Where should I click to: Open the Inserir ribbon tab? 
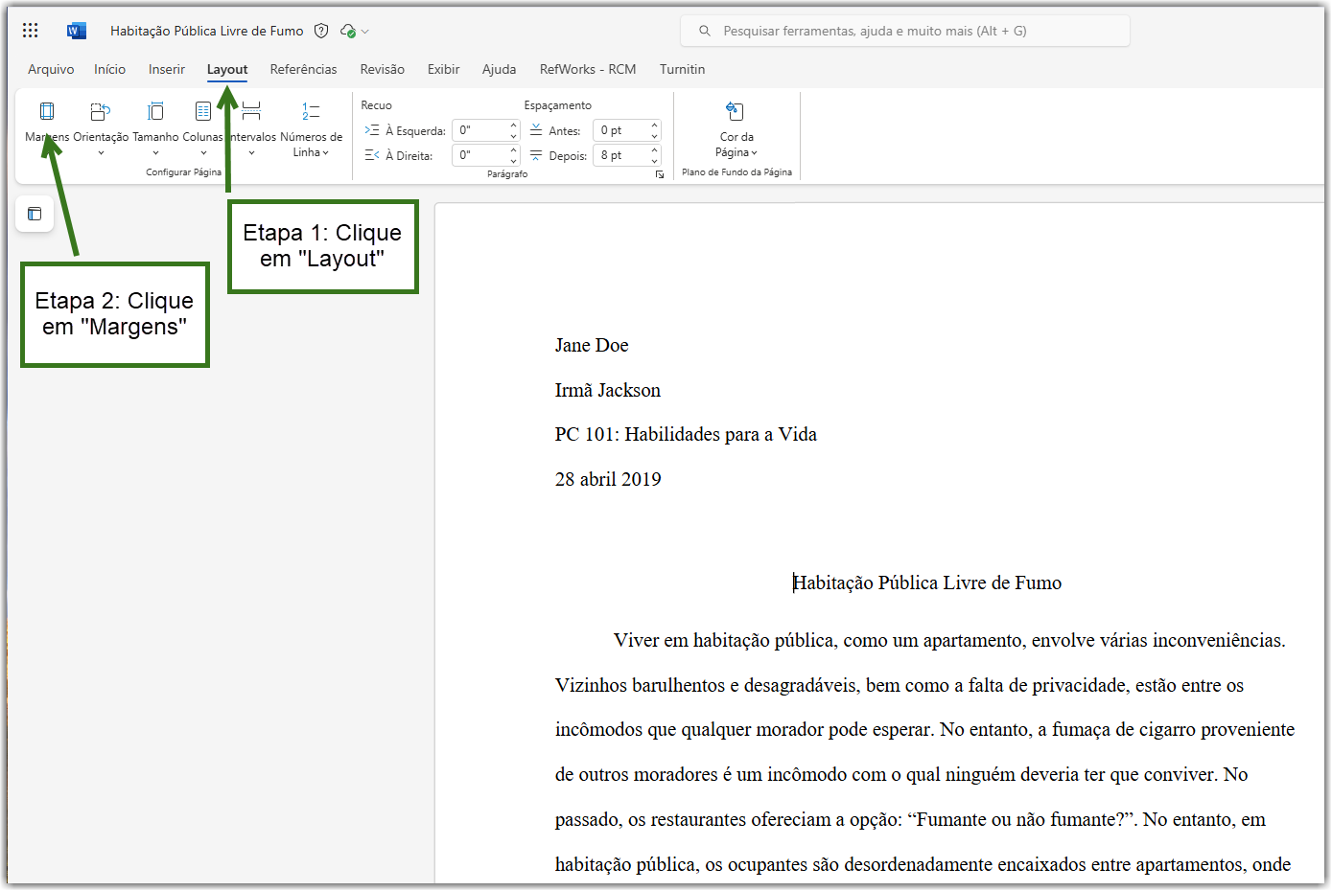tap(167, 69)
